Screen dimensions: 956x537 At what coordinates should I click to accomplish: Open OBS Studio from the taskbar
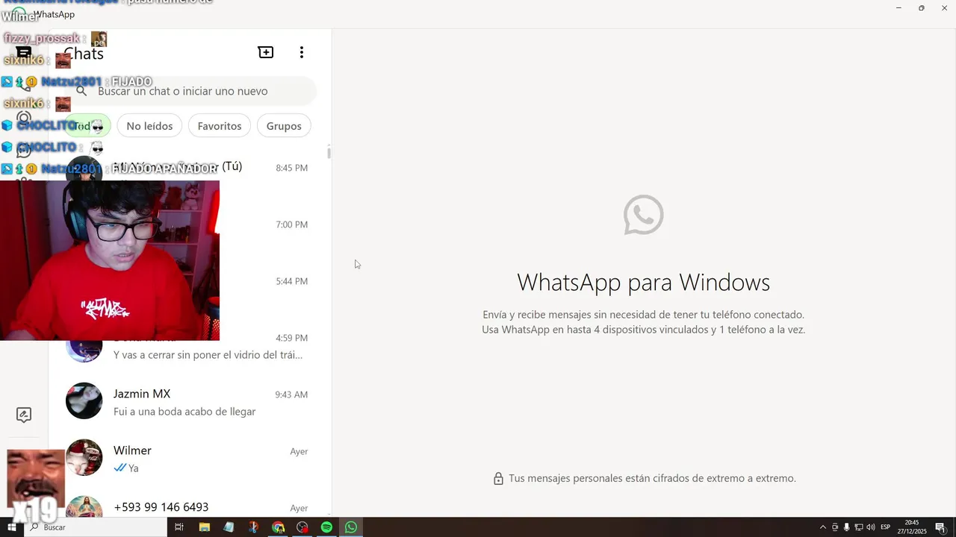point(302,527)
